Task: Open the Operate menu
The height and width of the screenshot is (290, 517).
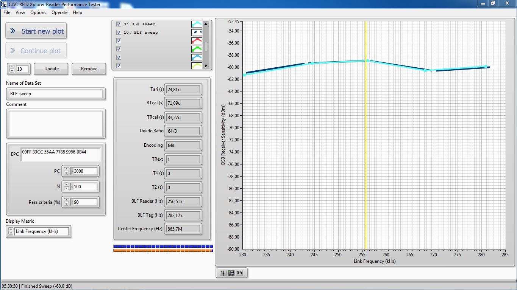Action: coord(59,12)
